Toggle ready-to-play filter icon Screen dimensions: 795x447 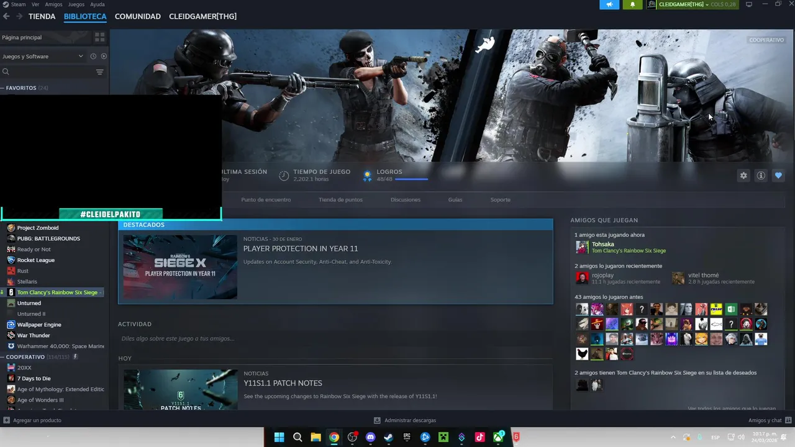[x=104, y=56]
